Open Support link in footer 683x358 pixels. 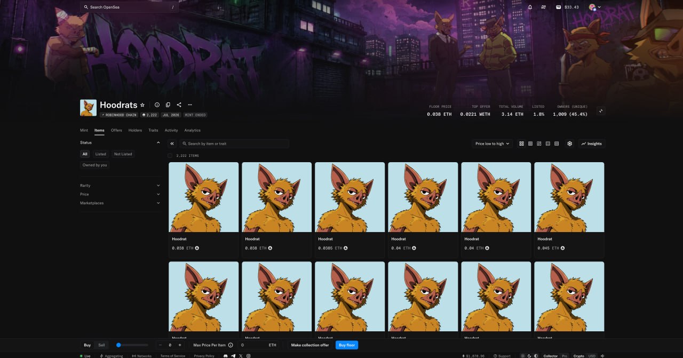(502, 355)
